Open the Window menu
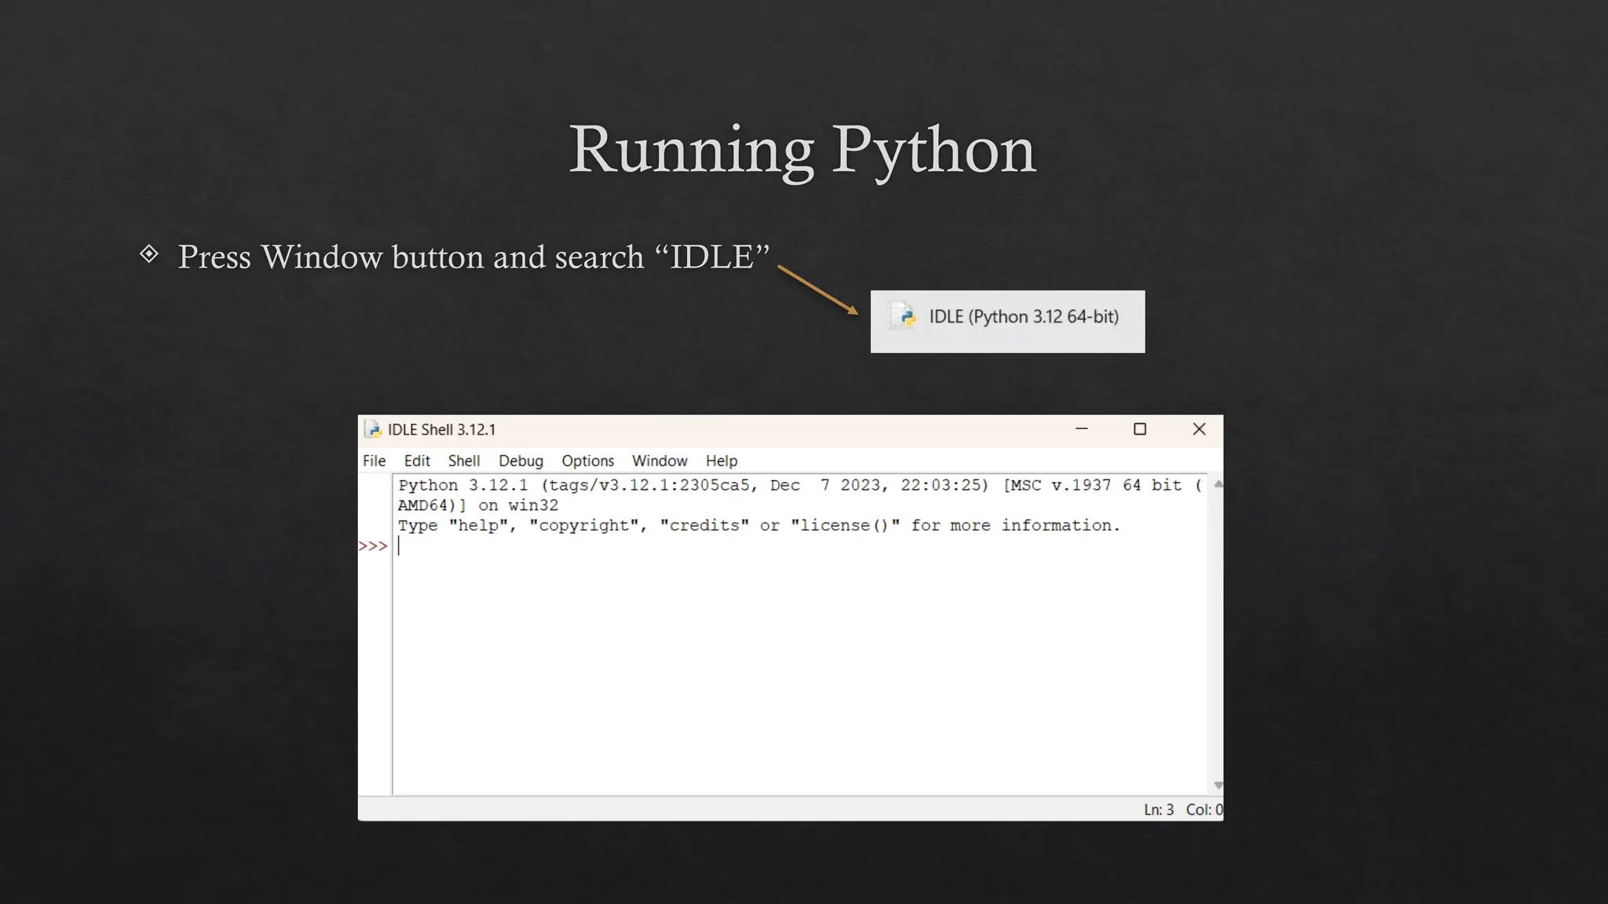 tap(660, 461)
